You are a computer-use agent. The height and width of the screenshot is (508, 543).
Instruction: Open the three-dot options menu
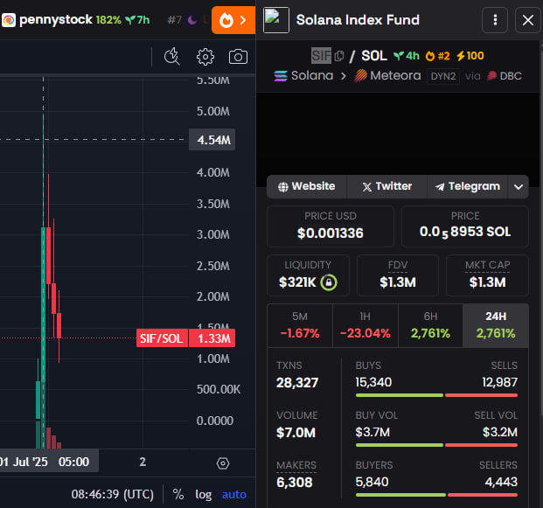(495, 20)
